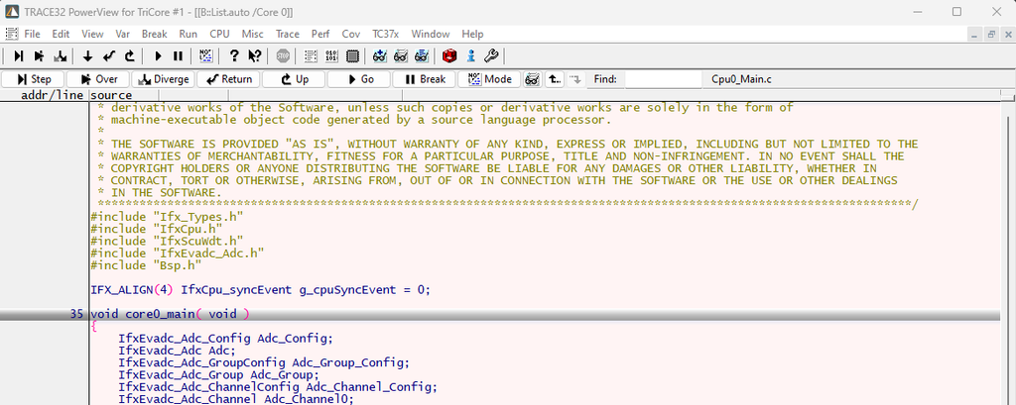
Task: Open the Break menu
Action: [154, 34]
